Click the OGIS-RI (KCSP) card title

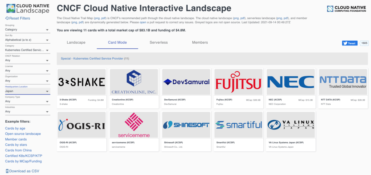pyautogui.click(x=68, y=143)
